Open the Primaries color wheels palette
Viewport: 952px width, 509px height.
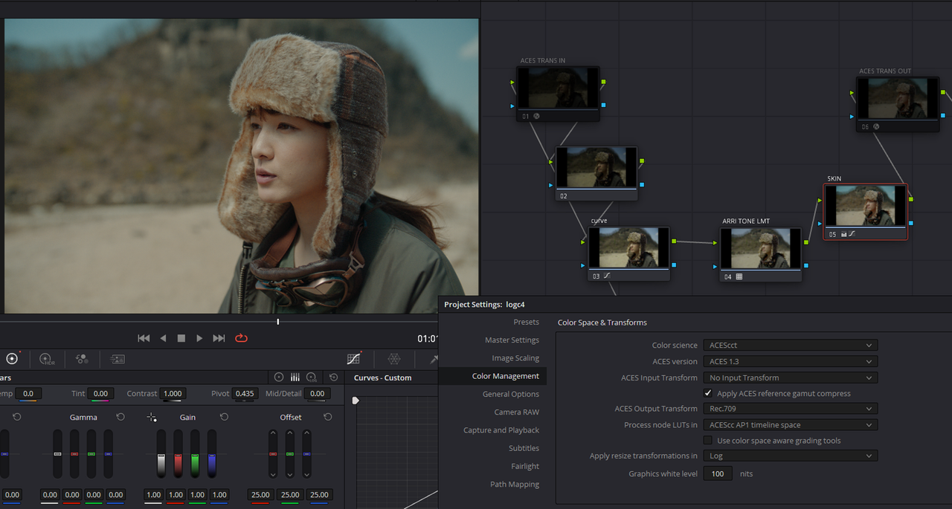click(x=12, y=359)
